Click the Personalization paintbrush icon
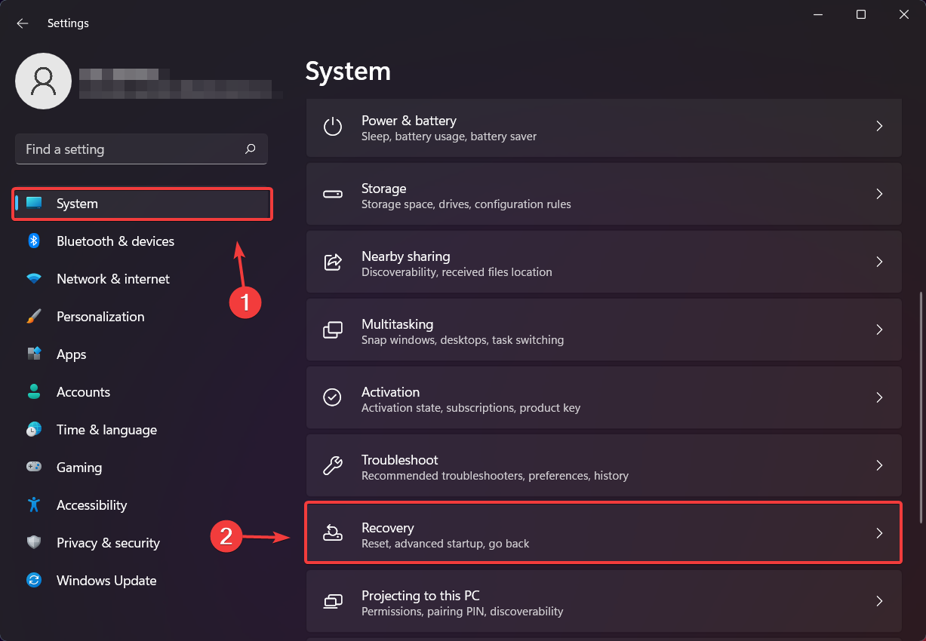 point(34,317)
